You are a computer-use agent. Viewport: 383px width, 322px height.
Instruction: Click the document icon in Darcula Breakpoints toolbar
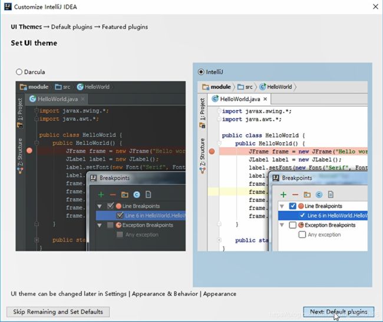coord(148,195)
